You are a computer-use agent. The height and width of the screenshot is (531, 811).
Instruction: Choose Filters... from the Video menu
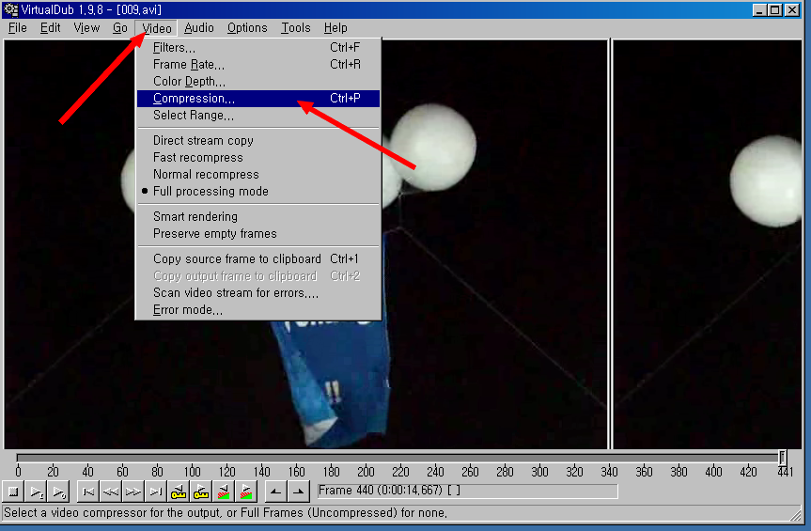tap(258, 48)
